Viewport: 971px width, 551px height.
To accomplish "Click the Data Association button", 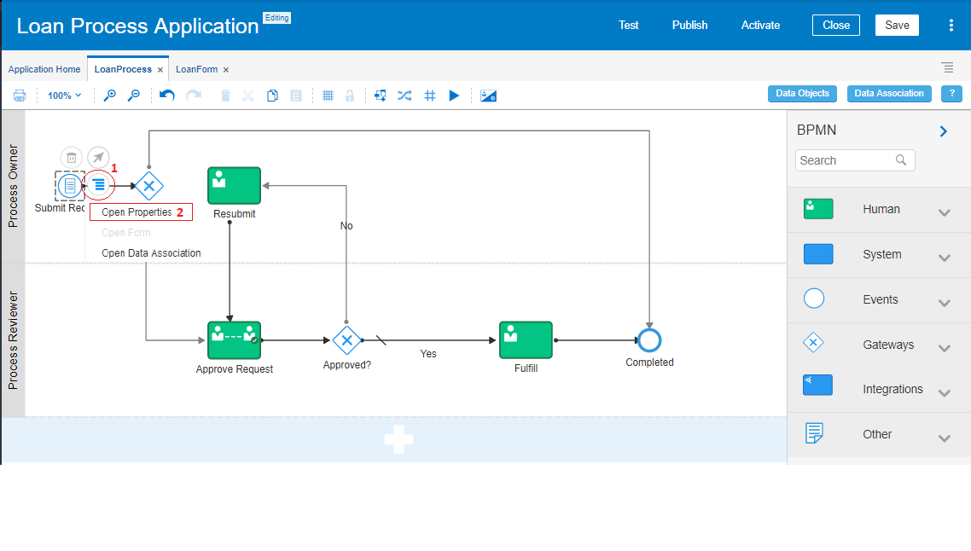I will (x=889, y=94).
